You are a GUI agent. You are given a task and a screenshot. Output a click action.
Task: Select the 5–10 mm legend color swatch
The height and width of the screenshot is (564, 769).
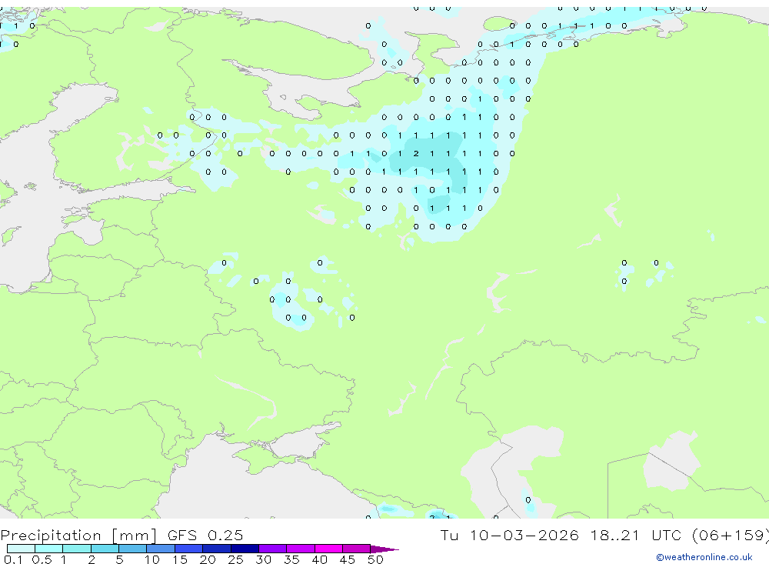click(133, 549)
